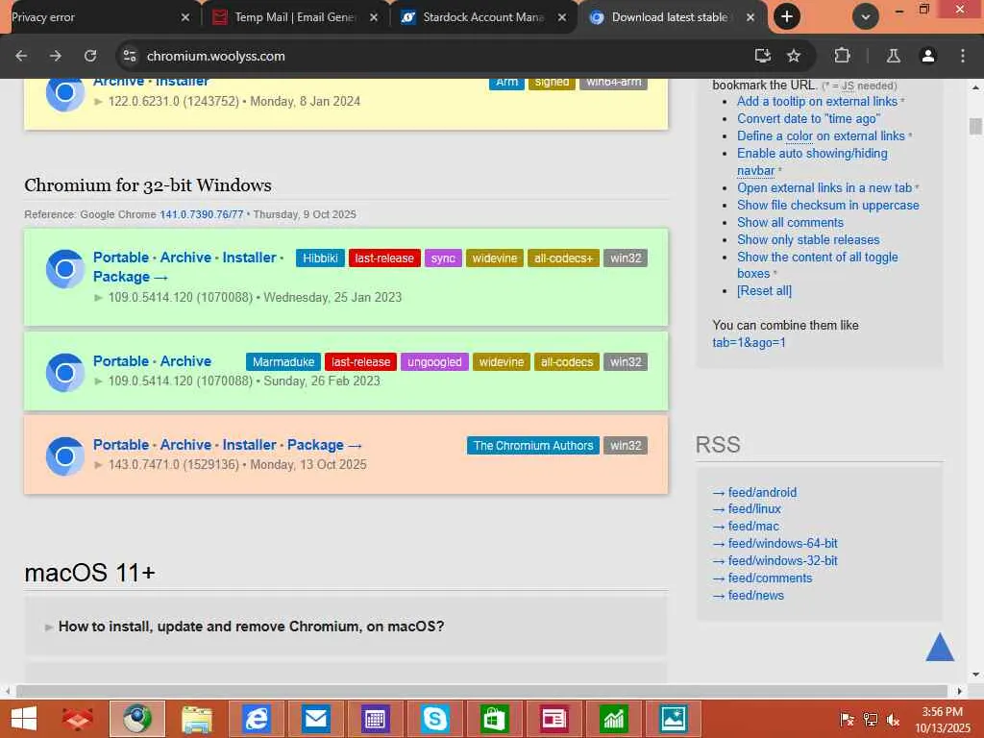
Task: Click the install app icon in address bar
Action: pos(762,56)
